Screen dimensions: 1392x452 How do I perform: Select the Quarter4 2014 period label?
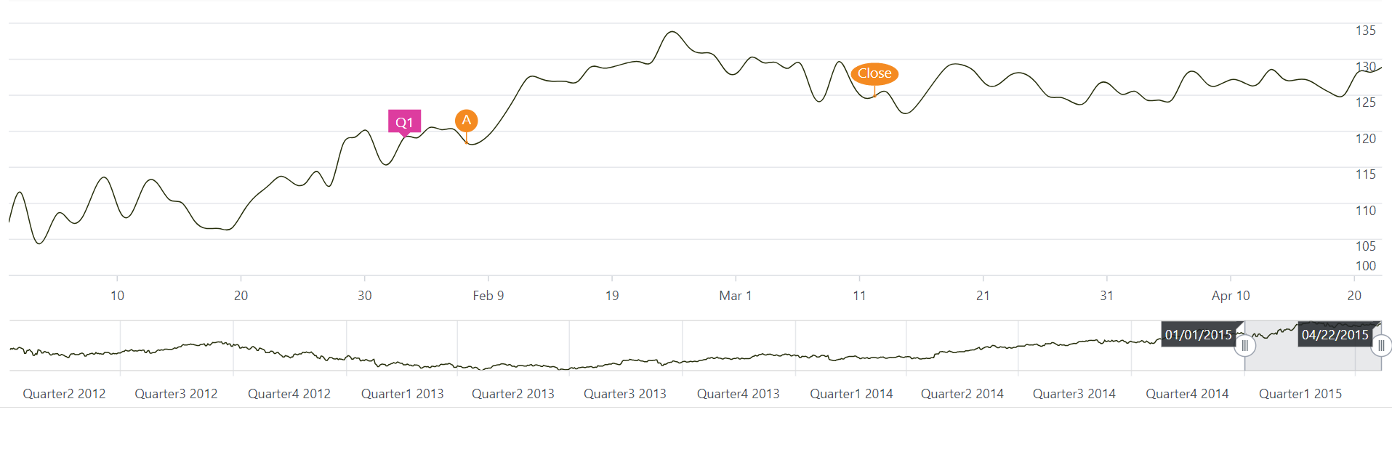(1187, 394)
